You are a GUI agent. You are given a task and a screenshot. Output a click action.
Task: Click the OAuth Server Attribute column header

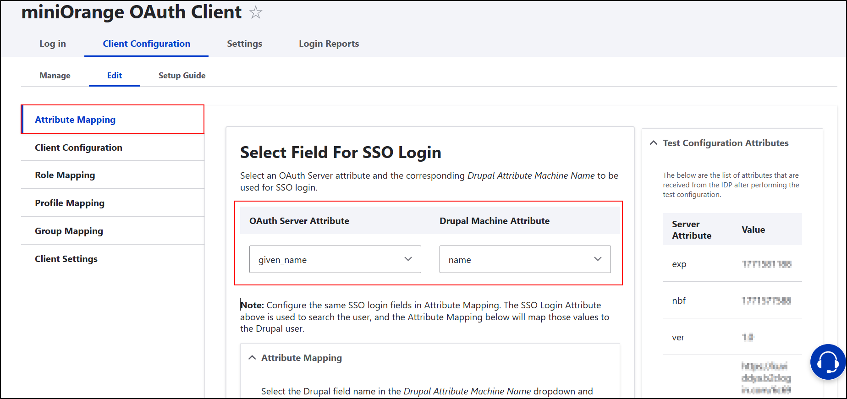[299, 221]
